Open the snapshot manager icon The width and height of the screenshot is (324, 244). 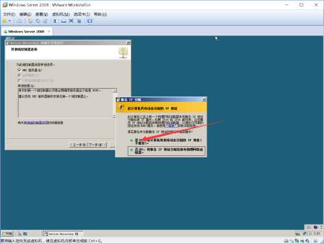click(x=45, y=21)
